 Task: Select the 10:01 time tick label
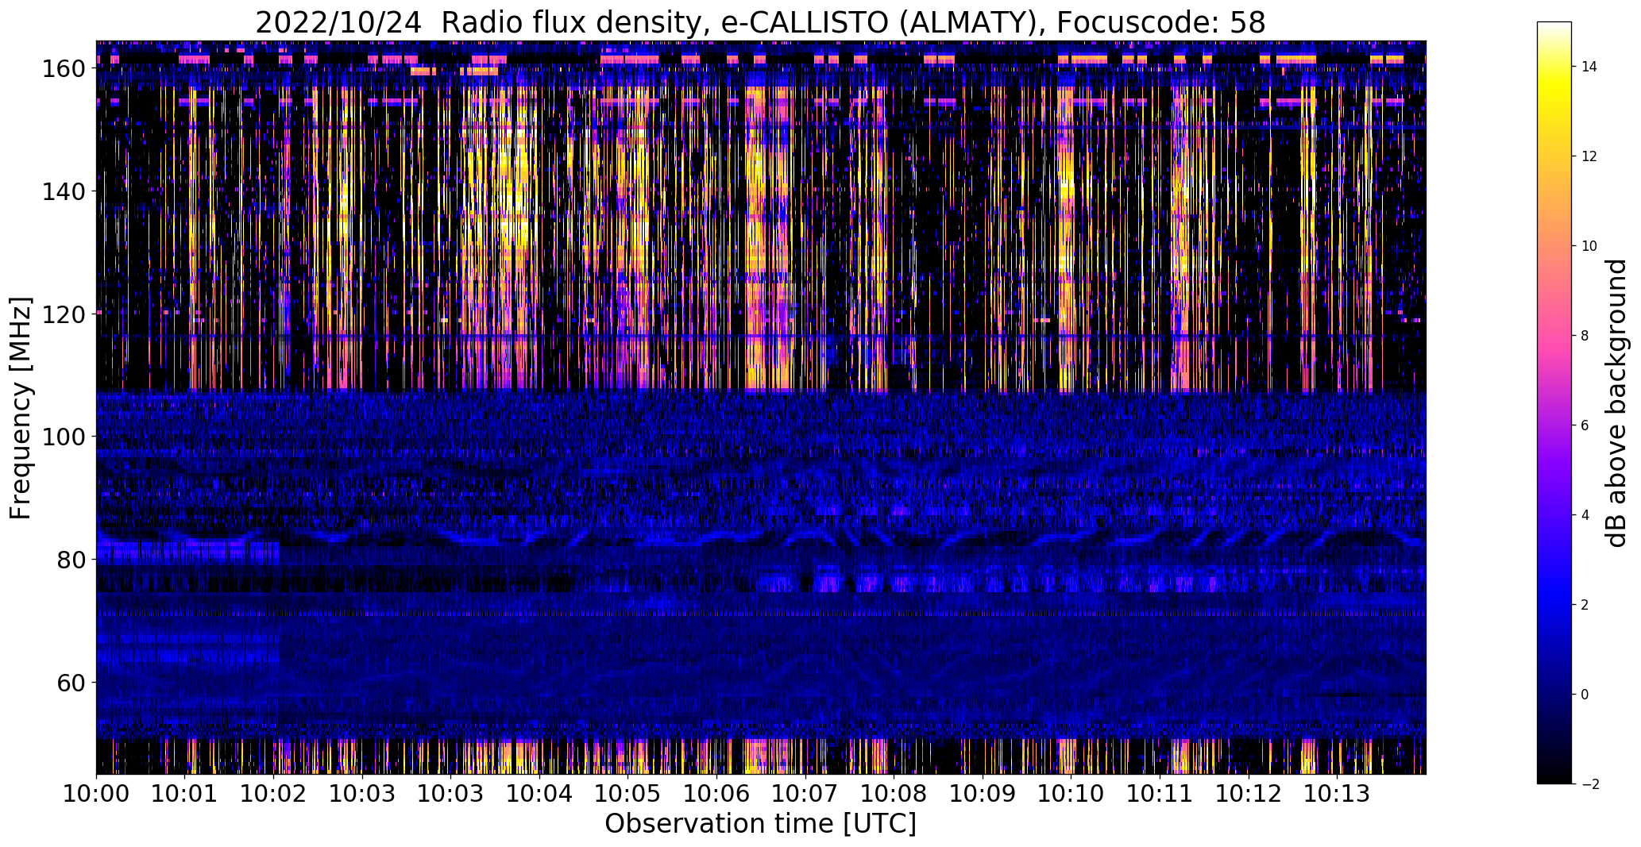tap(185, 793)
